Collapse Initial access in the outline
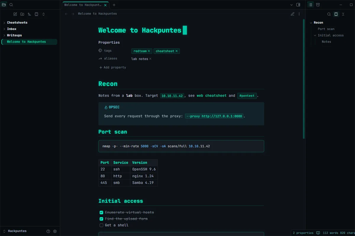Screen dimensions: 355x236 (x=315, y=35)
